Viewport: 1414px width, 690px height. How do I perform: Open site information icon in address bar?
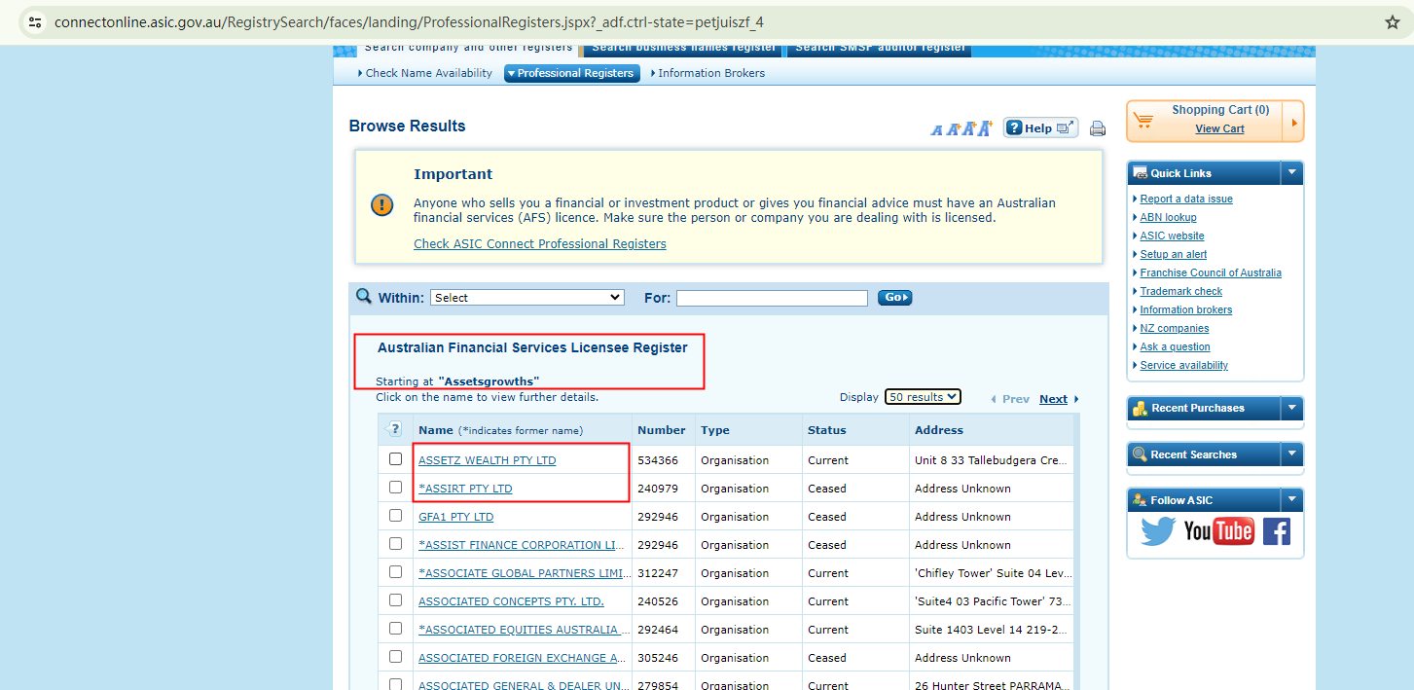34,22
